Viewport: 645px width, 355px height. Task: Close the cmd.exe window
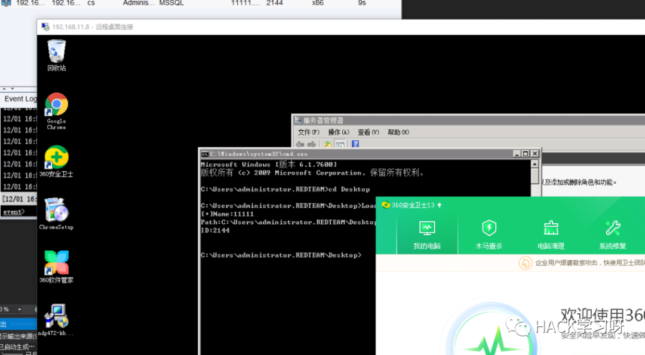click(x=535, y=154)
